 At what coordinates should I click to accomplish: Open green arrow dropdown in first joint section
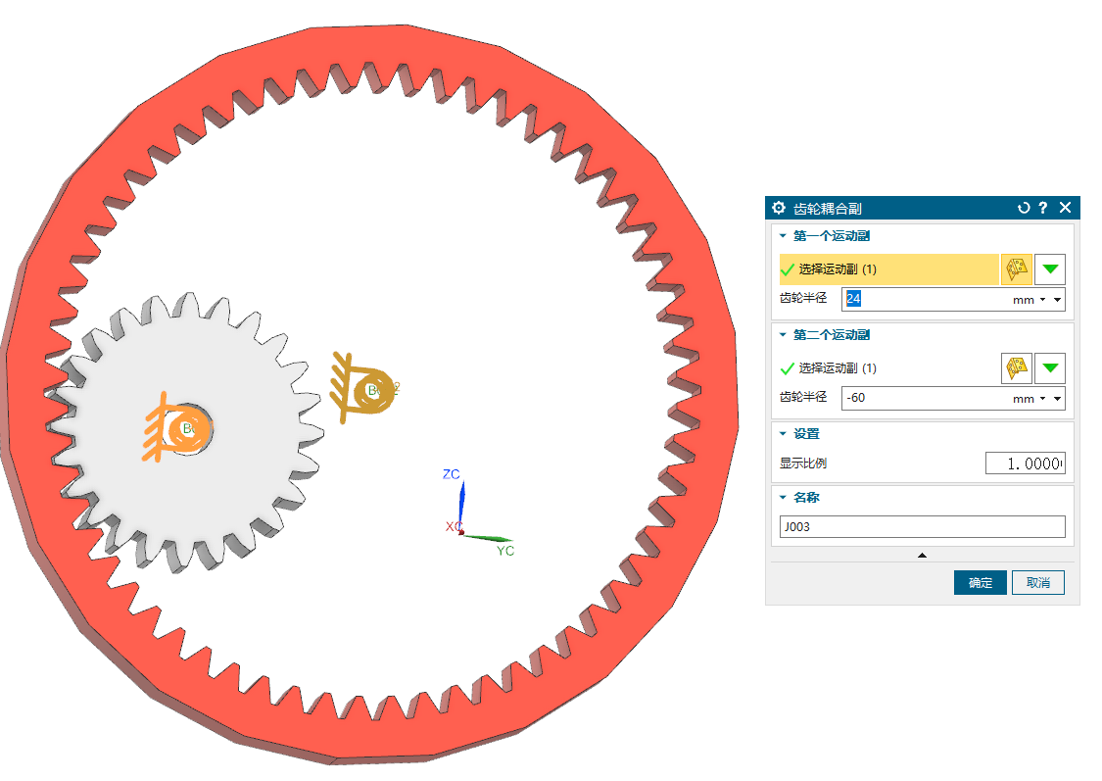click(x=1050, y=268)
